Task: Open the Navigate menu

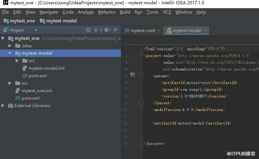Action: (x=49, y=12)
